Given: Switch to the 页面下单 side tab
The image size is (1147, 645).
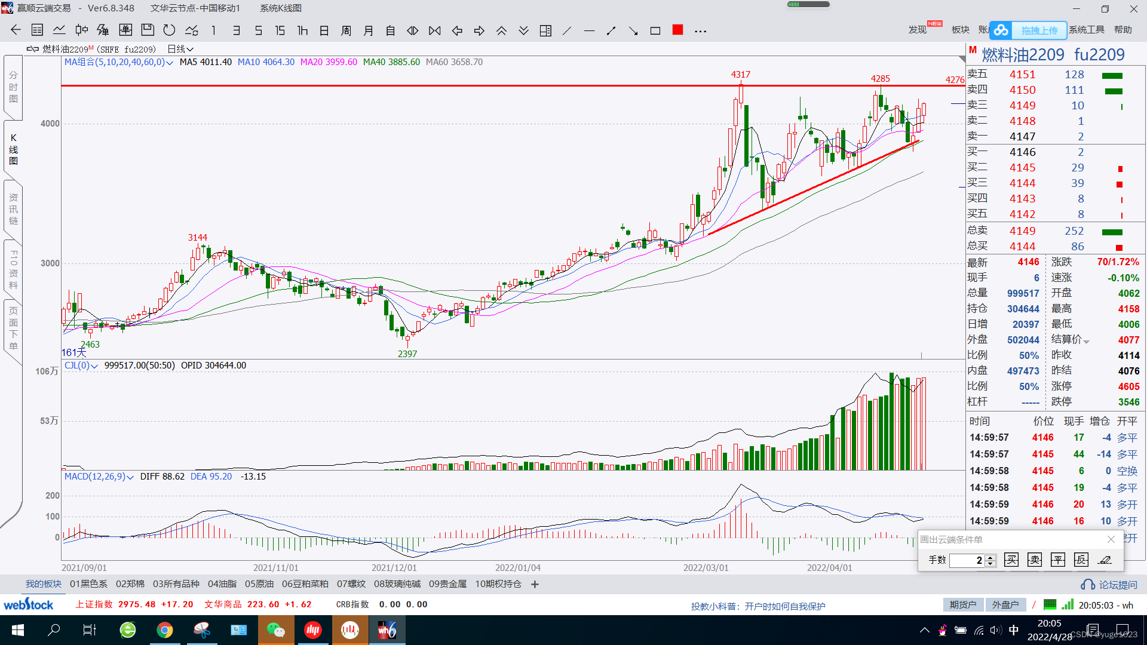Looking at the screenshot, I should [x=13, y=328].
